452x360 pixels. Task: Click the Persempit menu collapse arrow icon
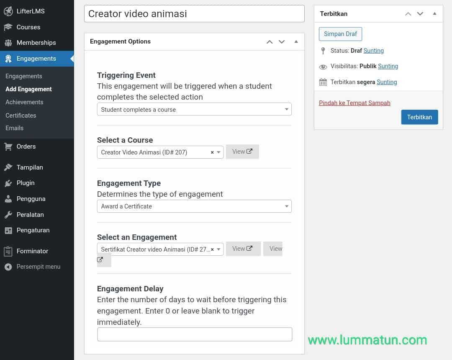pos(8,267)
